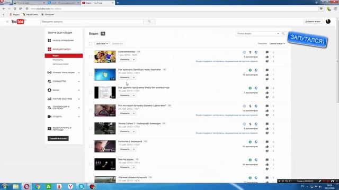Click the Dashboard (Панель управления) sidebar icon
Image resolution: width=339 pixels, height=190 pixels.
coord(49,41)
